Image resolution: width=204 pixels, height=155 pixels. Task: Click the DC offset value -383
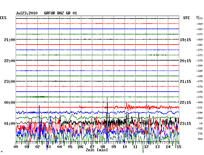[199, 29]
